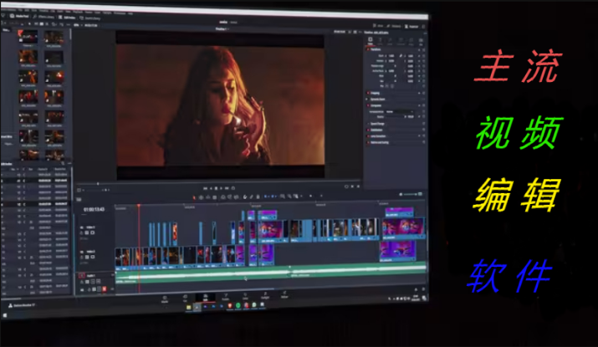Open viewer zoom percentage dropdown
This screenshot has width=598, height=347.
(x=79, y=25)
